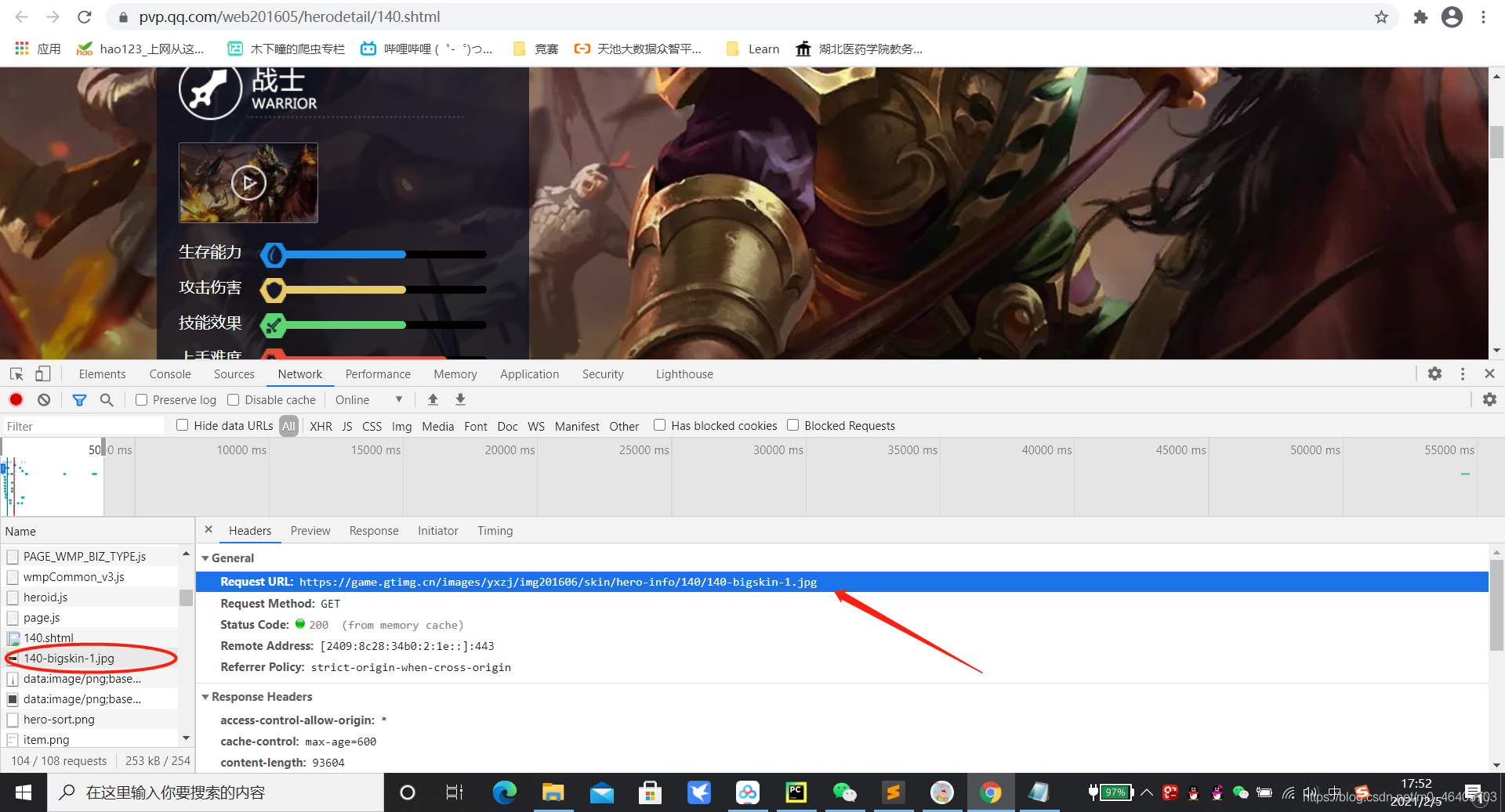Open the Security tab

(x=603, y=374)
